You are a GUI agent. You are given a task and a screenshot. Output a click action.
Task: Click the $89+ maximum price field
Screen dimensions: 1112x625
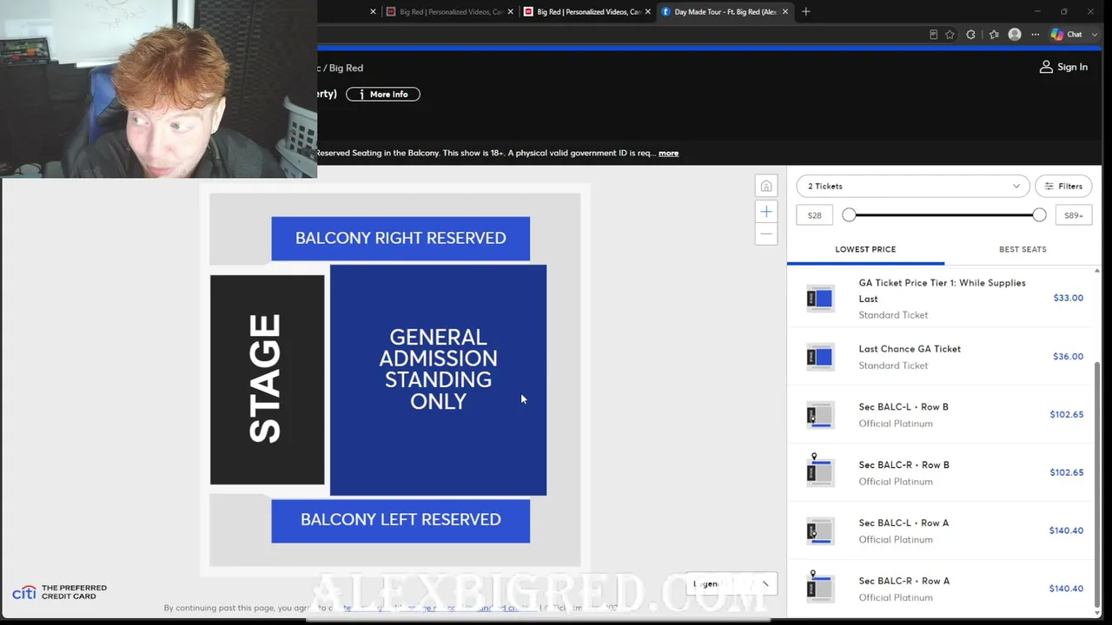[1074, 215]
